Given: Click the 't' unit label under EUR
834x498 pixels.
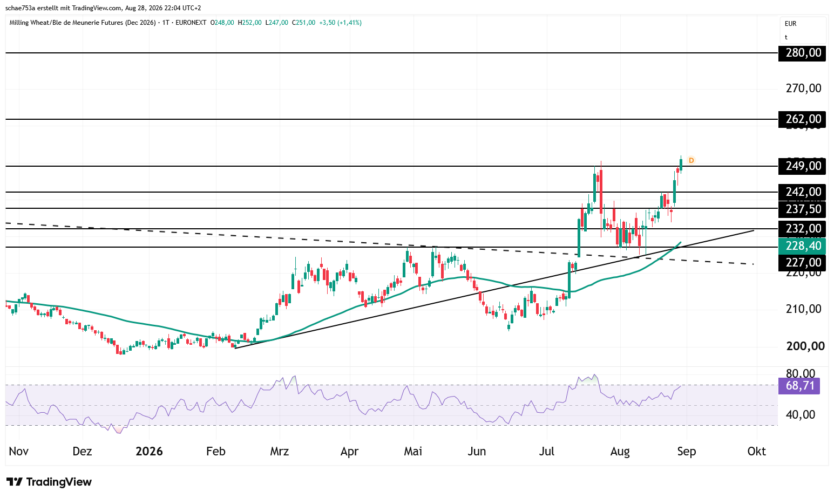Looking at the screenshot, I should tap(786, 37).
